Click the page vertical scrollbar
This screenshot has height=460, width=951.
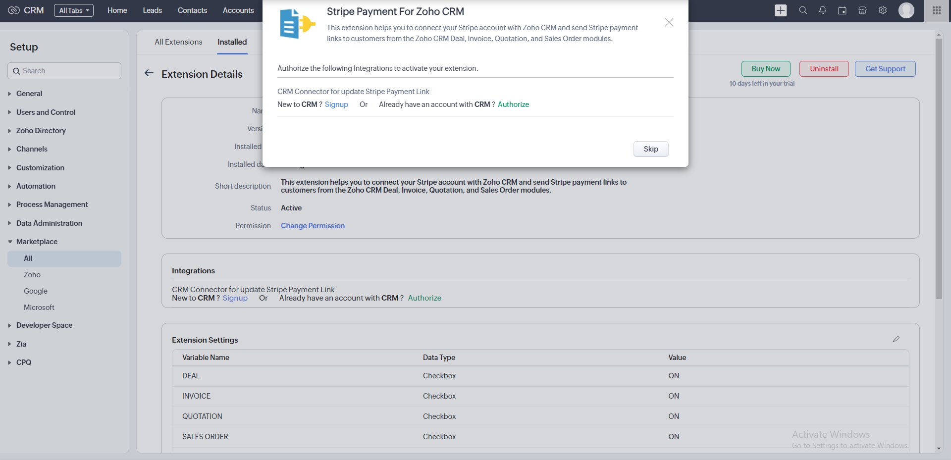point(939,168)
